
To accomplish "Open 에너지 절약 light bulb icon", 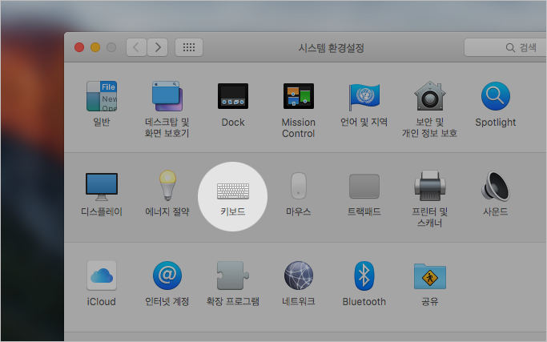I will coord(167,185).
